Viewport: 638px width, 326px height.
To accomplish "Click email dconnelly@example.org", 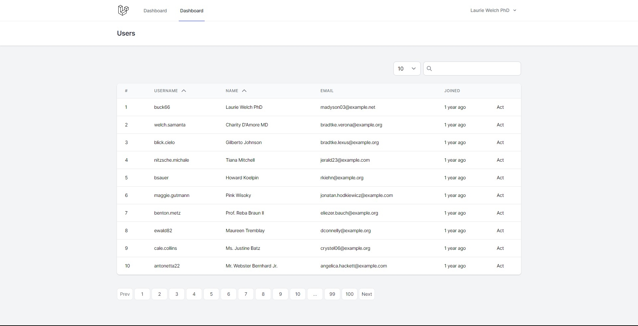I will click(x=346, y=231).
